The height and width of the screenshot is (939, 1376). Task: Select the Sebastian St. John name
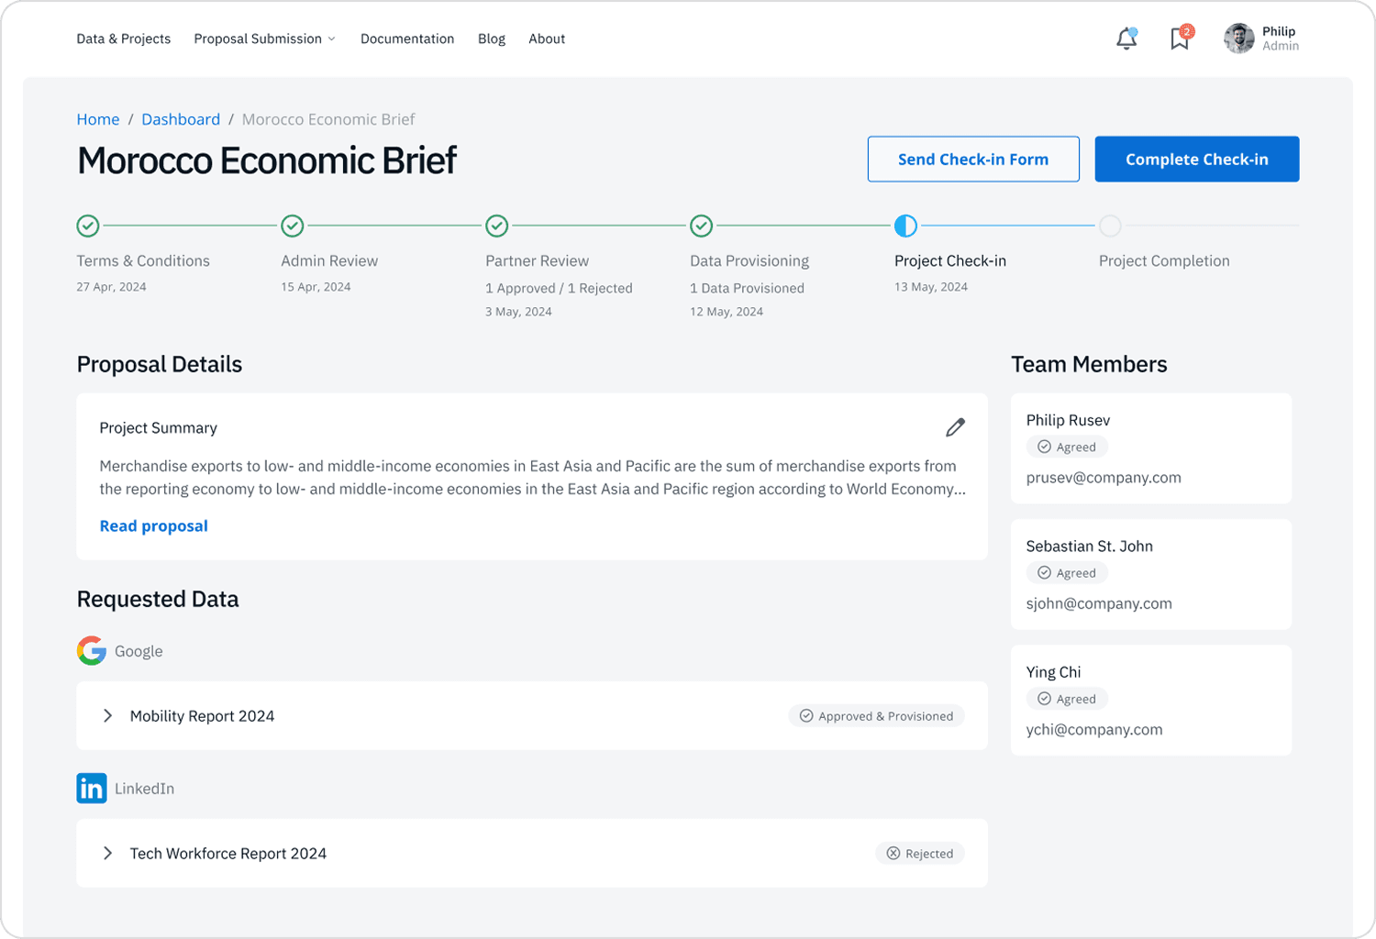[1090, 547]
